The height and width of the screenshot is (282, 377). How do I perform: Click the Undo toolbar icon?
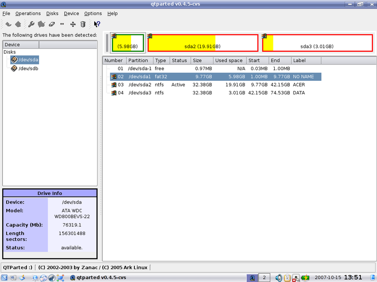click(8, 24)
